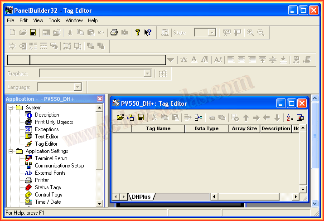This screenshot has height=221, width=324.
Task: Click the Tag Name column header
Action: pyautogui.click(x=158, y=128)
